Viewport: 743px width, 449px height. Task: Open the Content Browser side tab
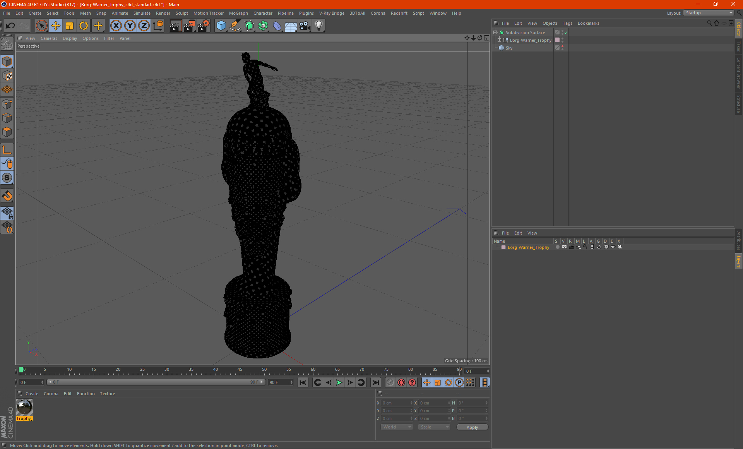pos(739,73)
